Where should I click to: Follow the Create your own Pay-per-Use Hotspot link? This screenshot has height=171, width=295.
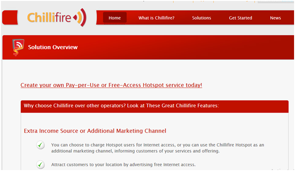111,85
